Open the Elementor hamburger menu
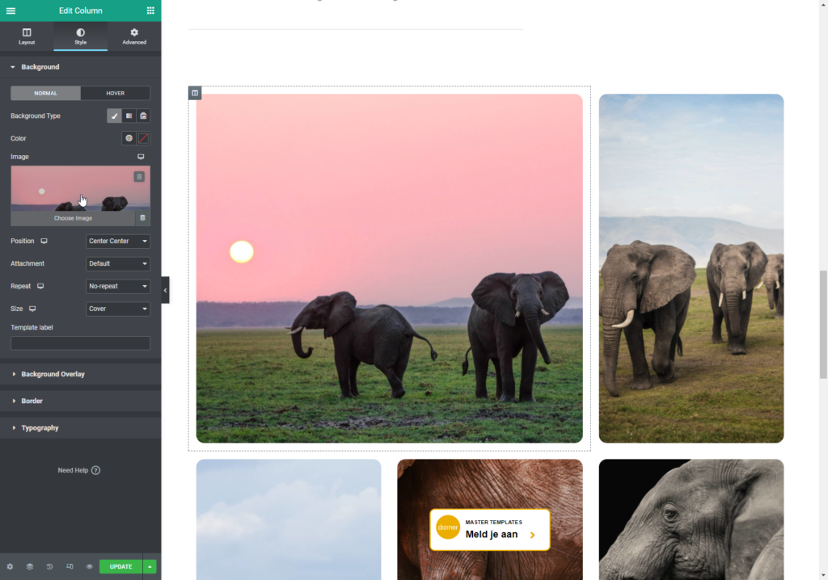This screenshot has width=828, height=580. pyautogui.click(x=11, y=11)
